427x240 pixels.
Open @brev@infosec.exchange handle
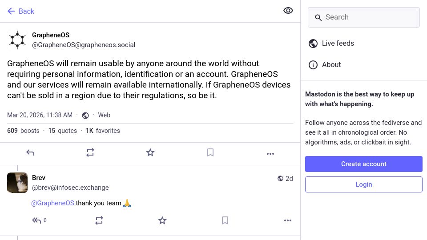click(70, 188)
